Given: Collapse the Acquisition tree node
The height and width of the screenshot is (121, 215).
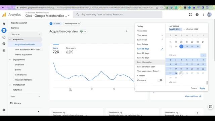Looking at the screenshot, I should (x=10, y=39).
